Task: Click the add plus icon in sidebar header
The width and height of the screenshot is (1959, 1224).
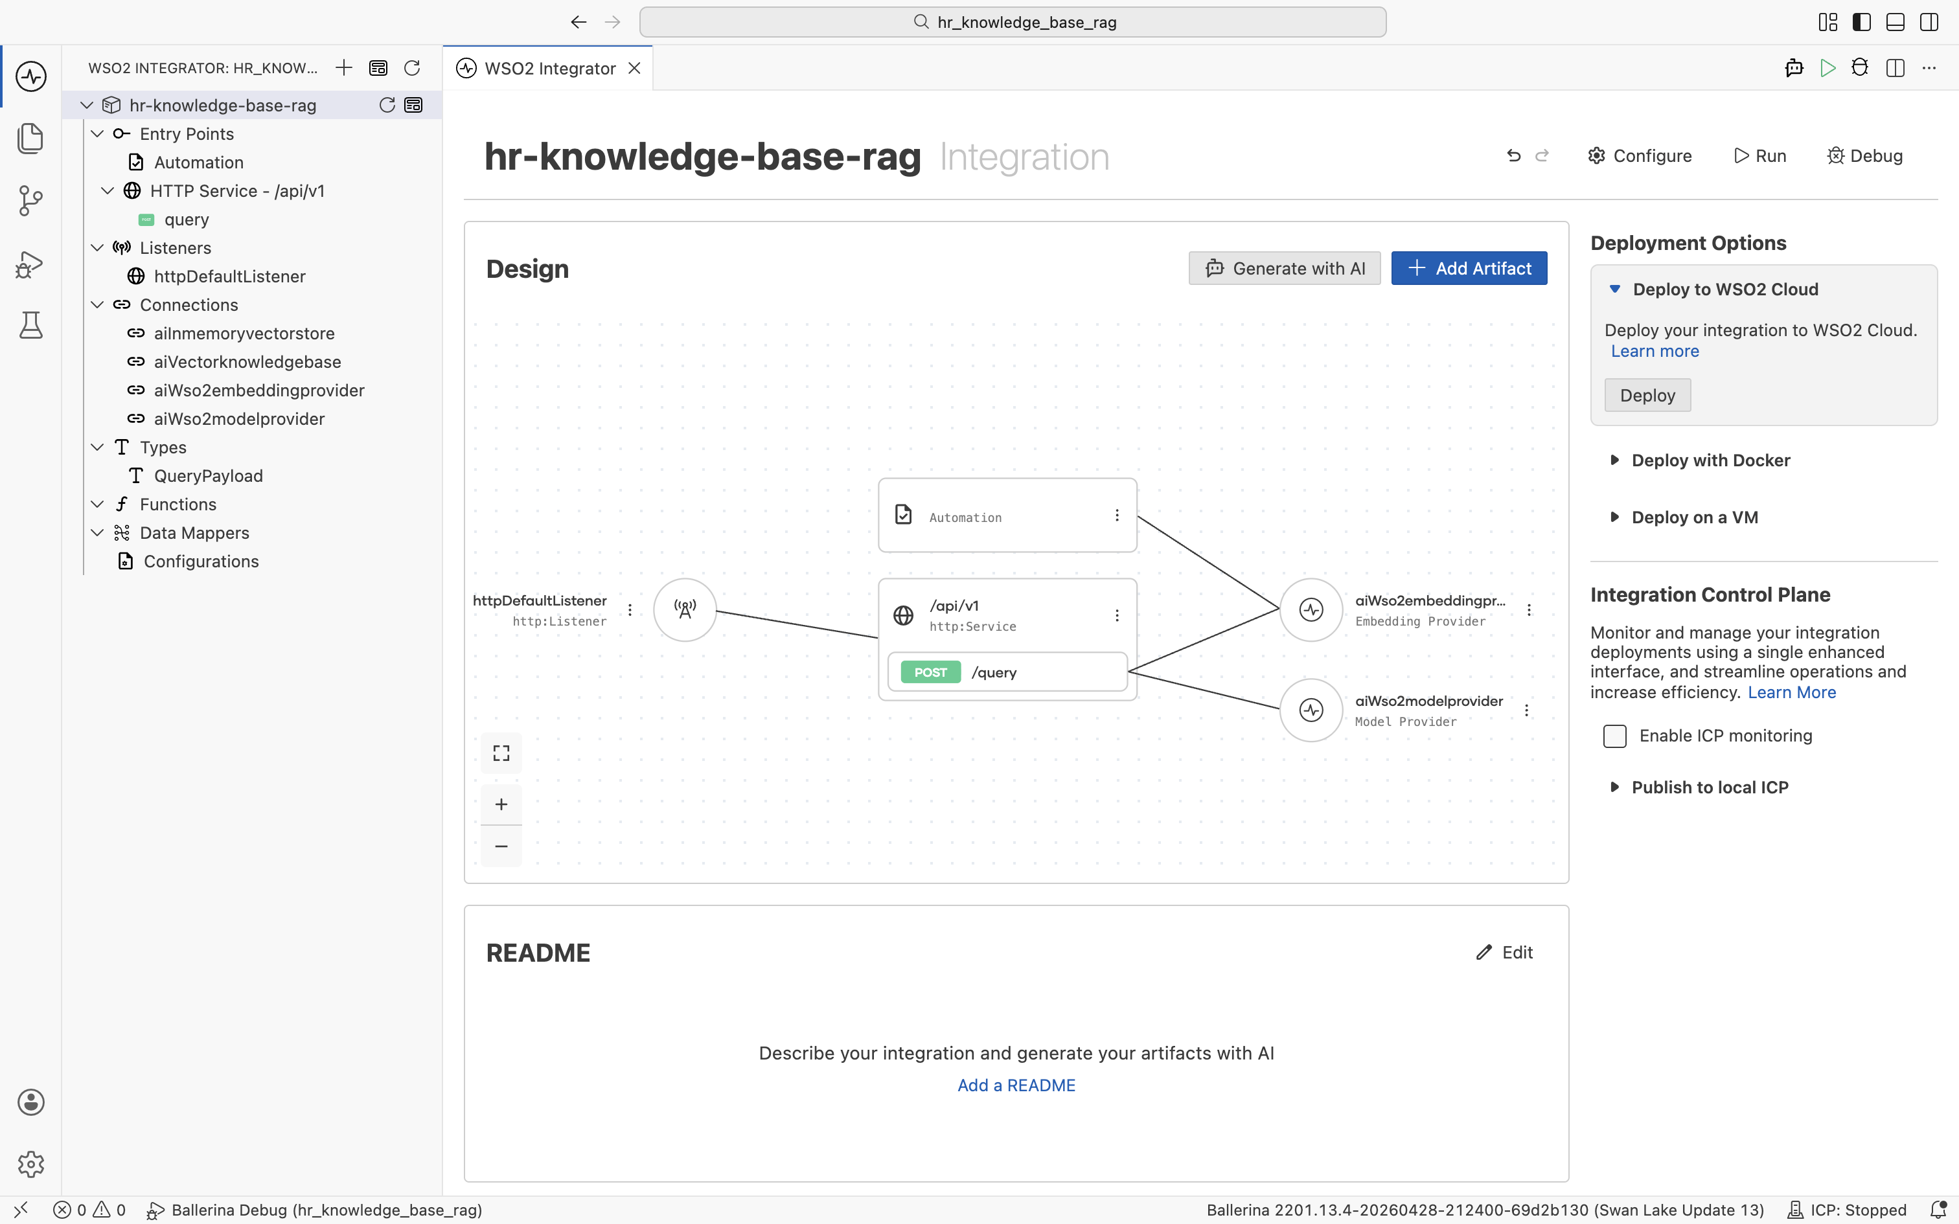Action: (344, 68)
